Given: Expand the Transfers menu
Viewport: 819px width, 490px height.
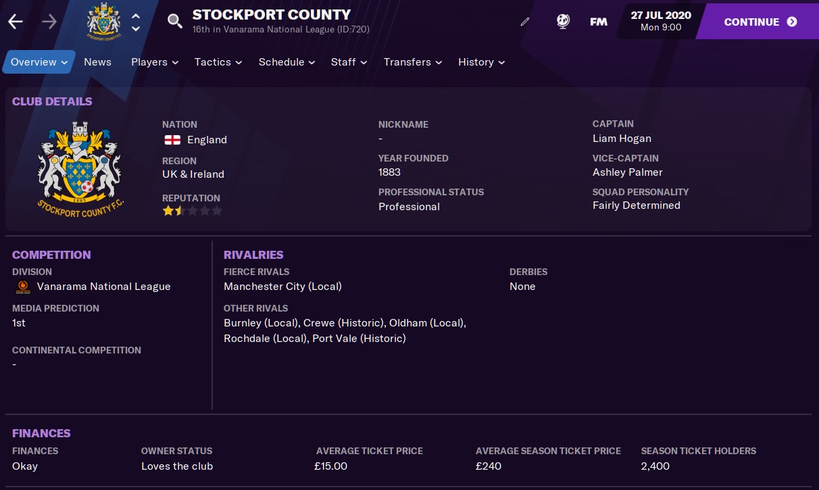Looking at the screenshot, I should (x=412, y=62).
